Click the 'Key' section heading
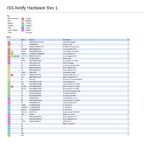This screenshot has height=143, width=144. [8, 16]
